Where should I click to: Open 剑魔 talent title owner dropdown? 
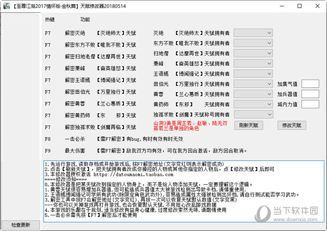pos(253,114)
